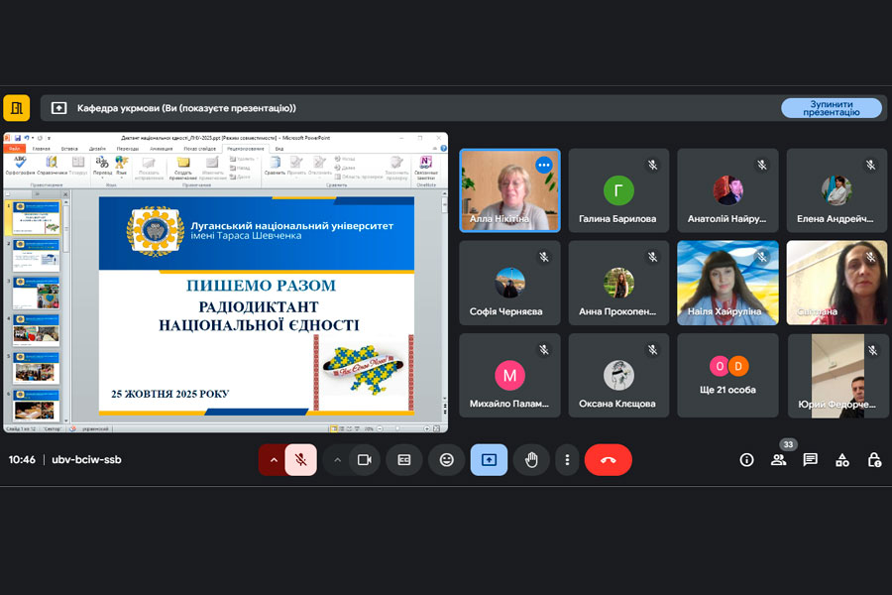
Task: Click the undo arrow in PowerPoint toolbar
Action: [26, 138]
